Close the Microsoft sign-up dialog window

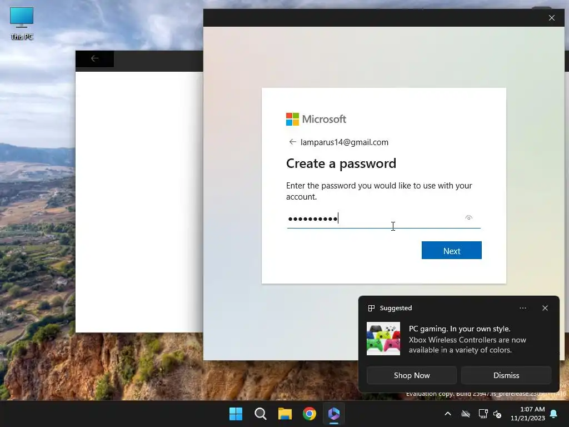552,18
